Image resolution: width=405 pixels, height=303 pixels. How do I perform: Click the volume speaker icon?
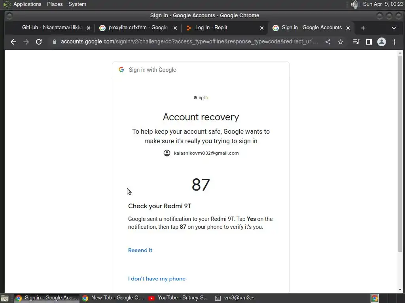tap(355, 4)
